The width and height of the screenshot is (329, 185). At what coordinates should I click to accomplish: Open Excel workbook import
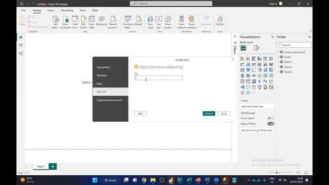(65, 22)
